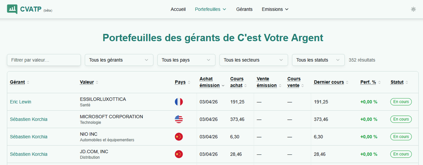Click +0,00 % performance for ESSILORLUXOTTICA
The height and width of the screenshot is (165, 423).
369,102
